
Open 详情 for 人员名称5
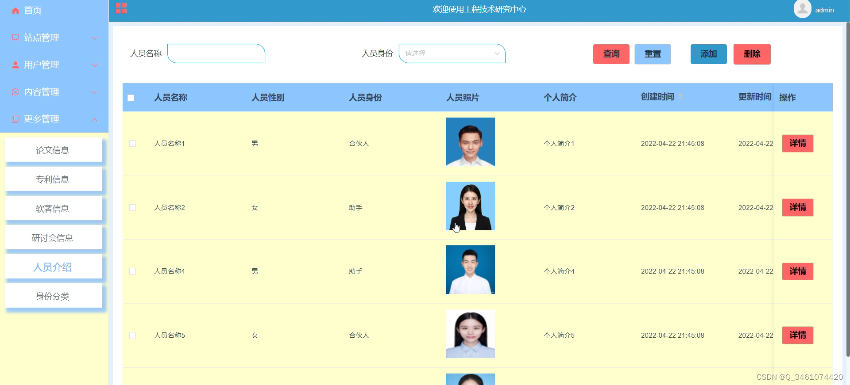click(798, 335)
